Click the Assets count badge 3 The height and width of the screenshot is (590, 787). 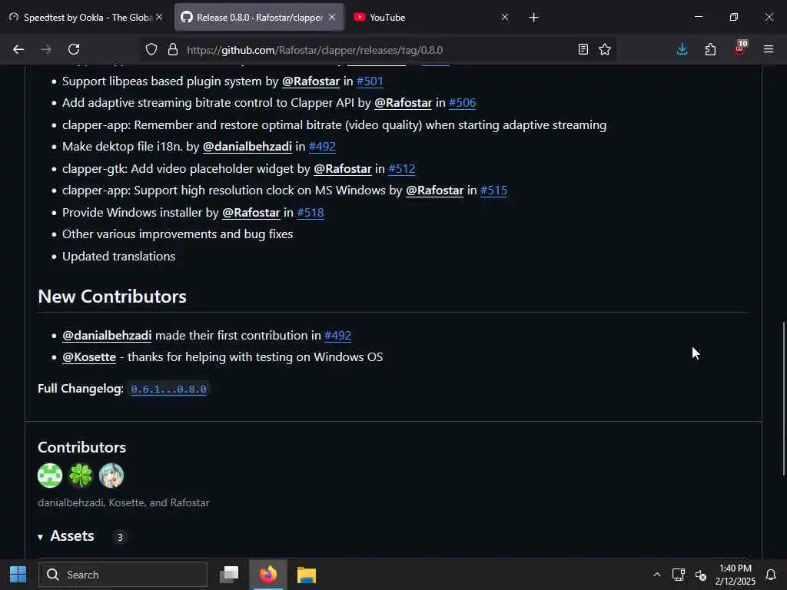pos(120,537)
